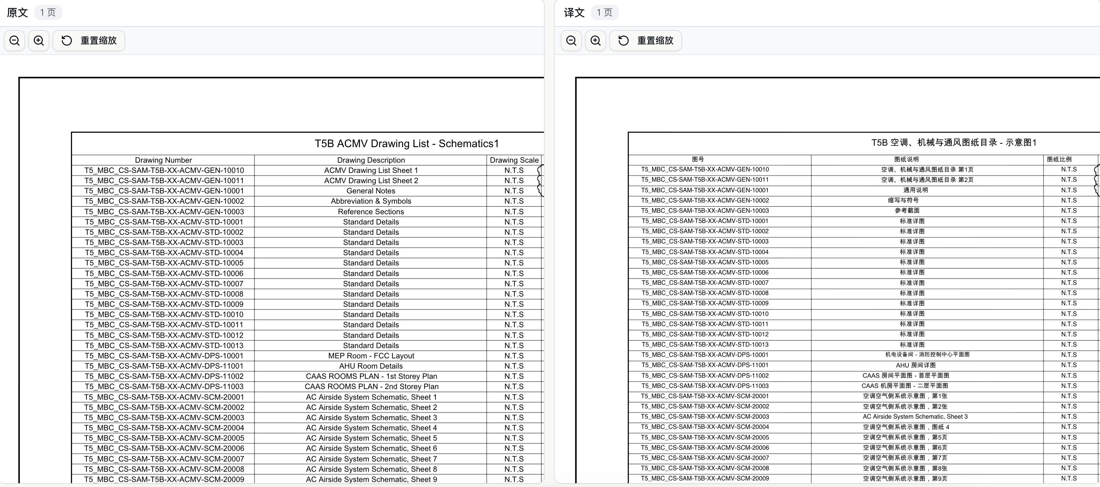
Task: Select '机电设备间 - 消防控制中心平面图' cell
Action: click(927, 354)
